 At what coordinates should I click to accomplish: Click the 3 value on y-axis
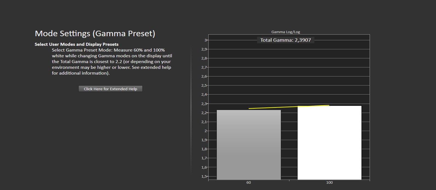point(206,40)
